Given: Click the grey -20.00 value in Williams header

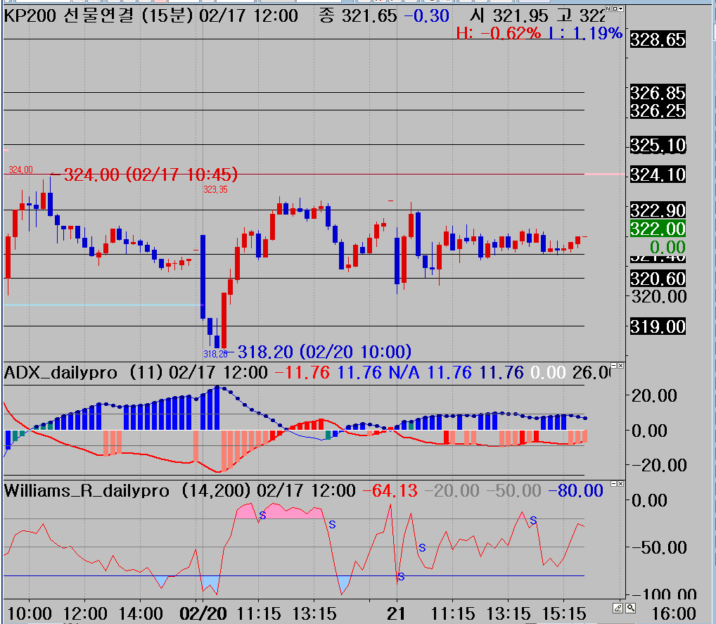Looking at the screenshot, I should point(452,491).
